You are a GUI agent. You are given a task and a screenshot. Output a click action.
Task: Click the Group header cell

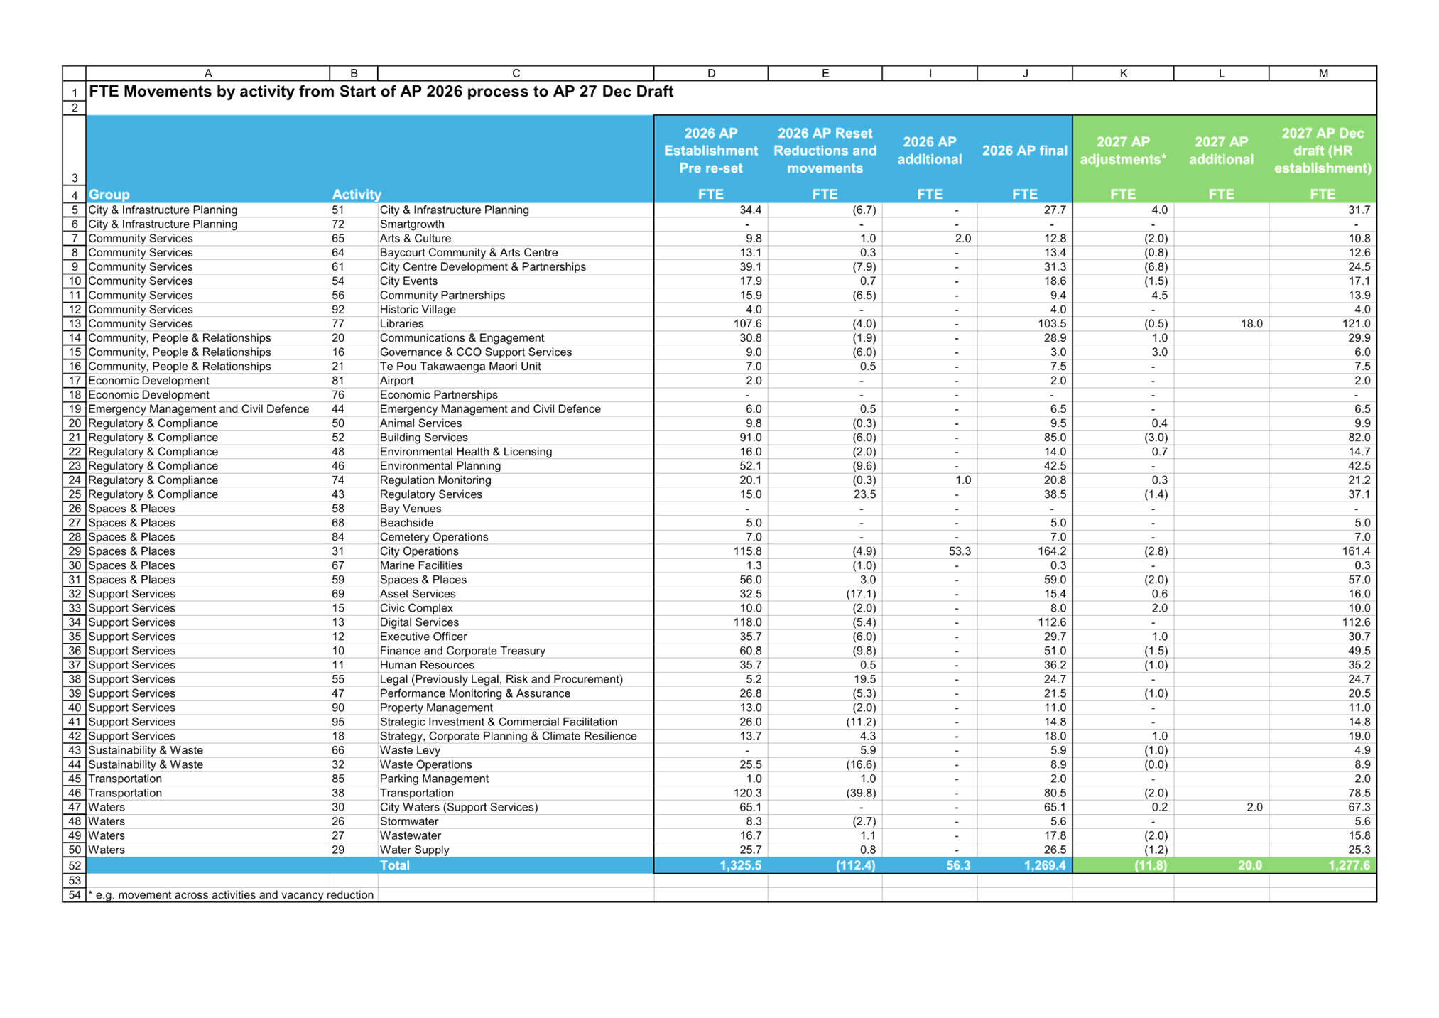coord(109,194)
